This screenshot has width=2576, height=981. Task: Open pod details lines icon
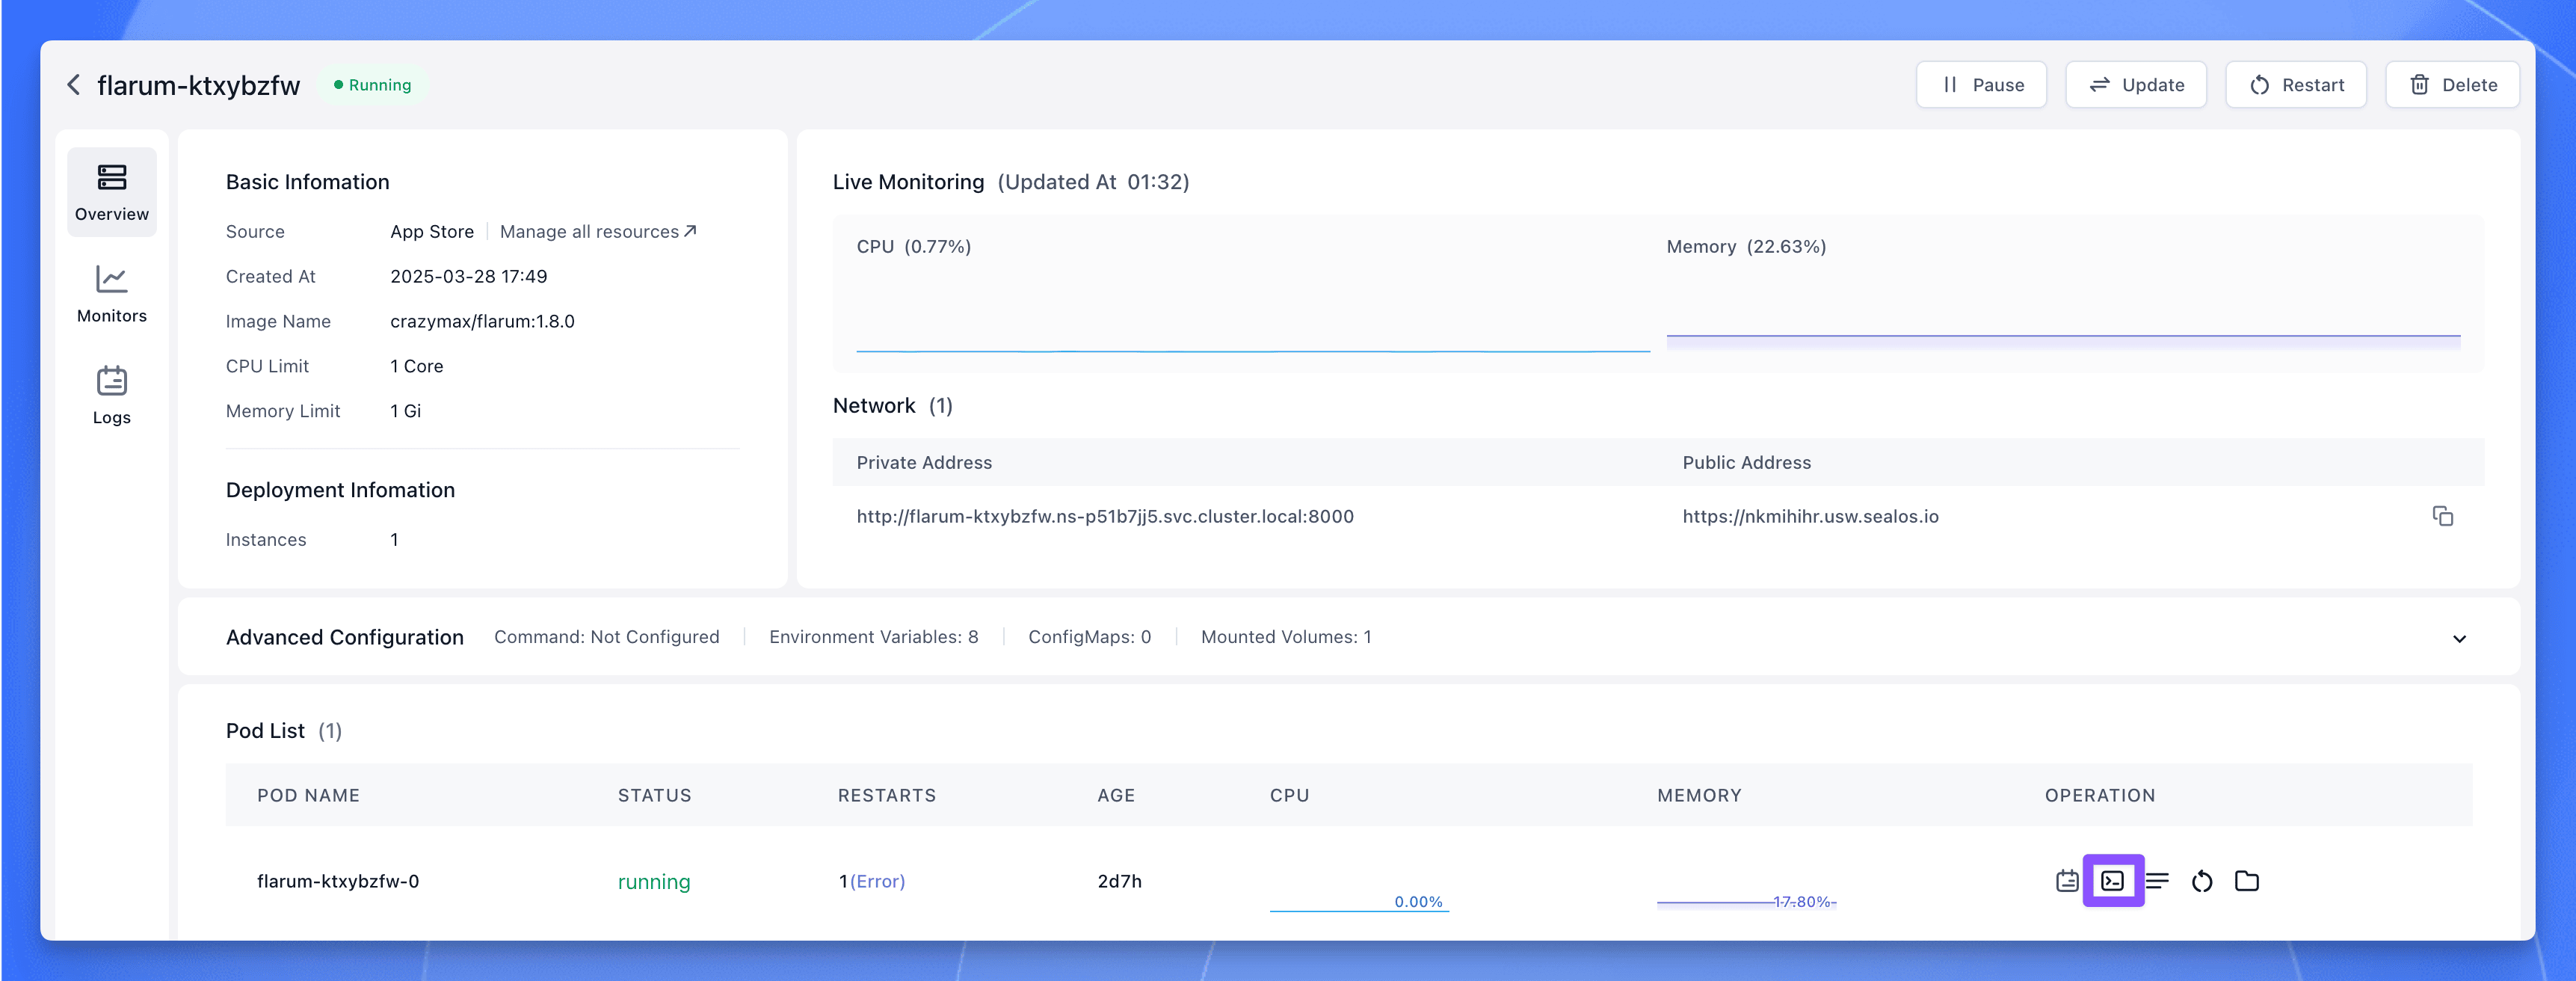tap(2157, 881)
